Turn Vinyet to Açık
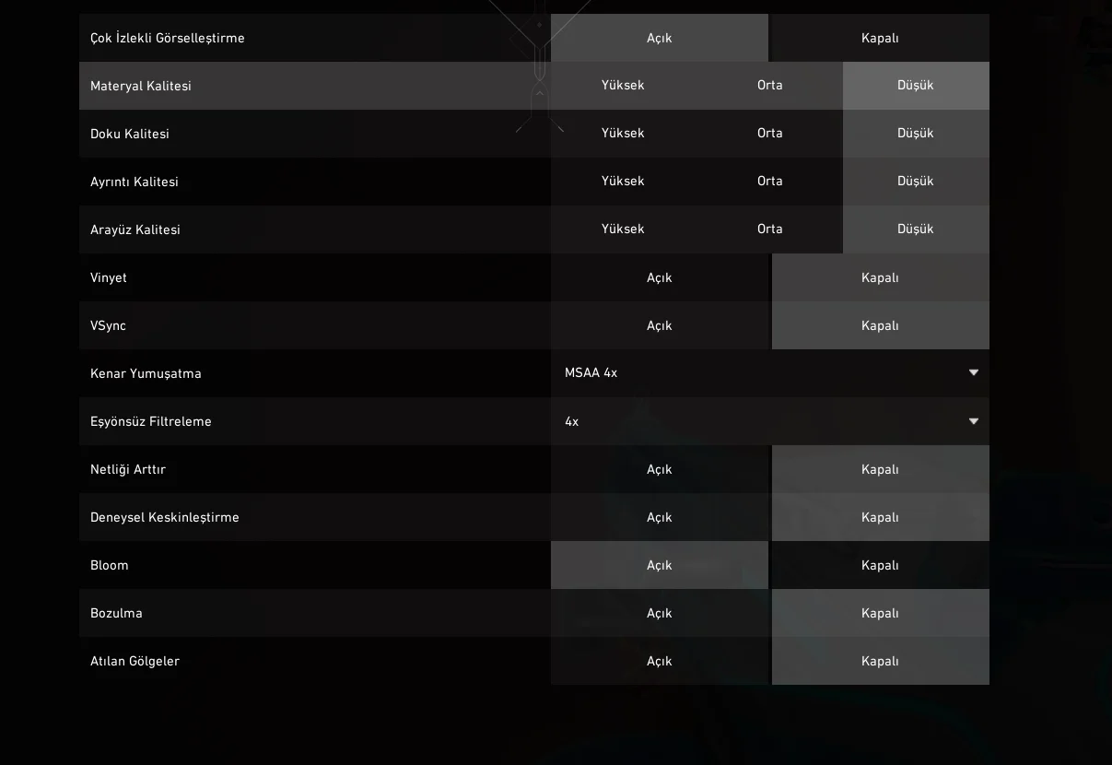The width and height of the screenshot is (1112, 765). (660, 277)
